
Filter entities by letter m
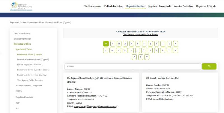[112, 50]
